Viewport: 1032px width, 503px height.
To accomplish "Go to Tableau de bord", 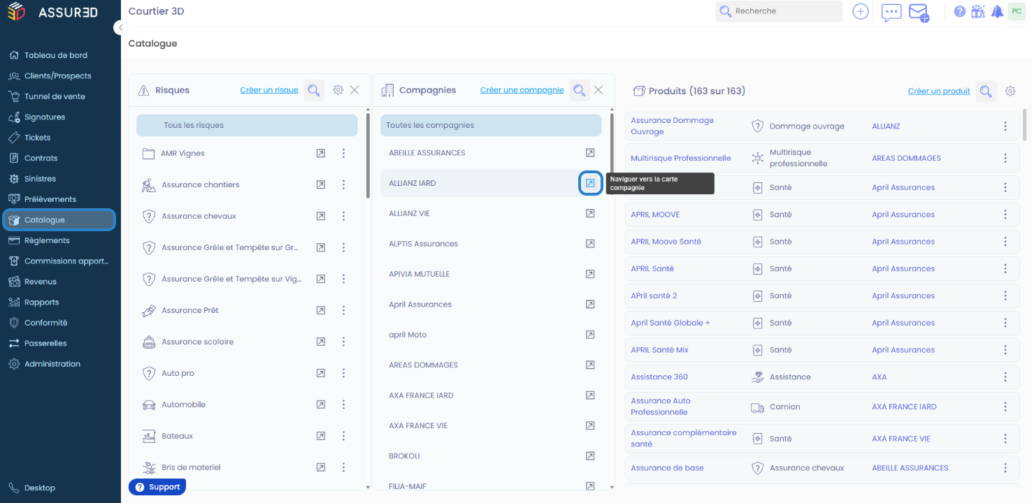I will click(x=56, y=55).
